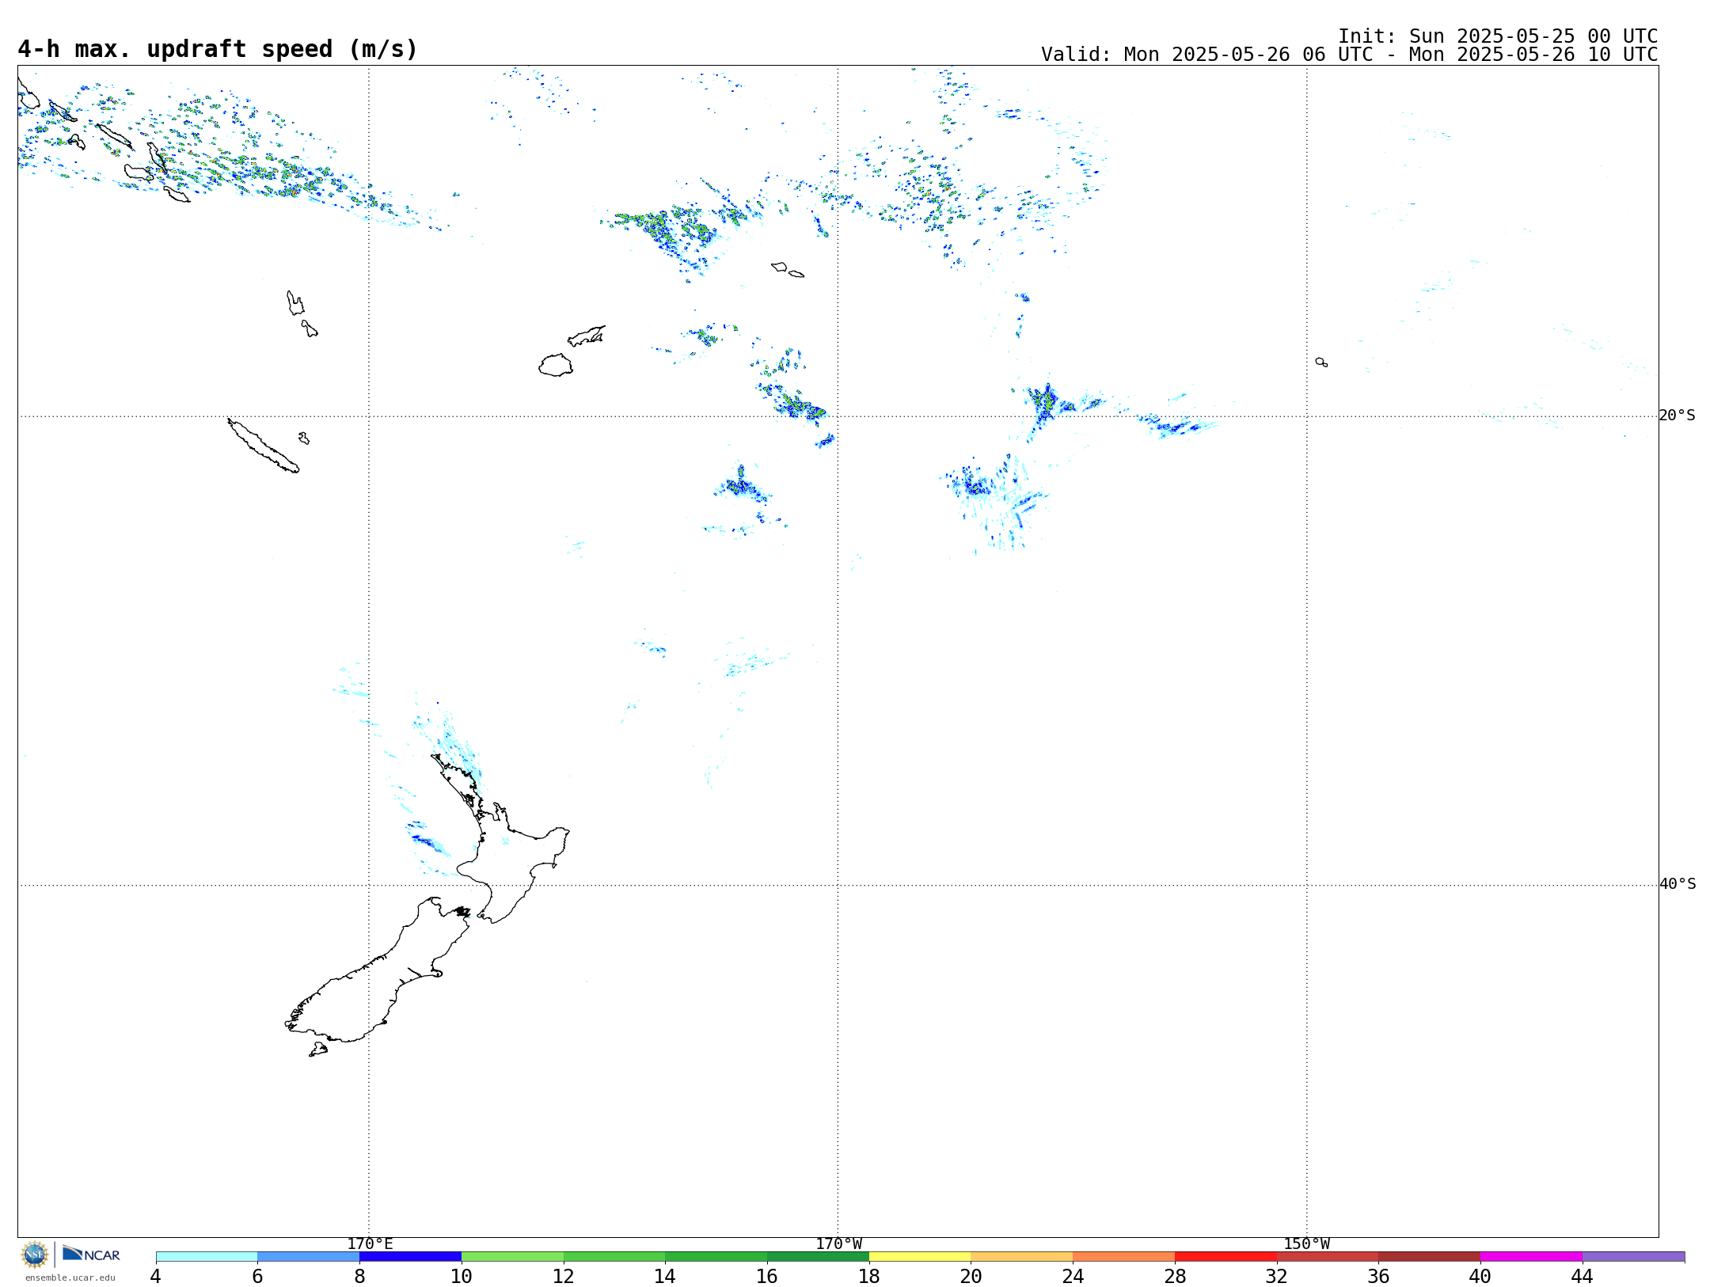Click the plot title '4-h max. updraft speed (m/s)'
Viewport: 1710px width, 1287px height.
point(218,49)
